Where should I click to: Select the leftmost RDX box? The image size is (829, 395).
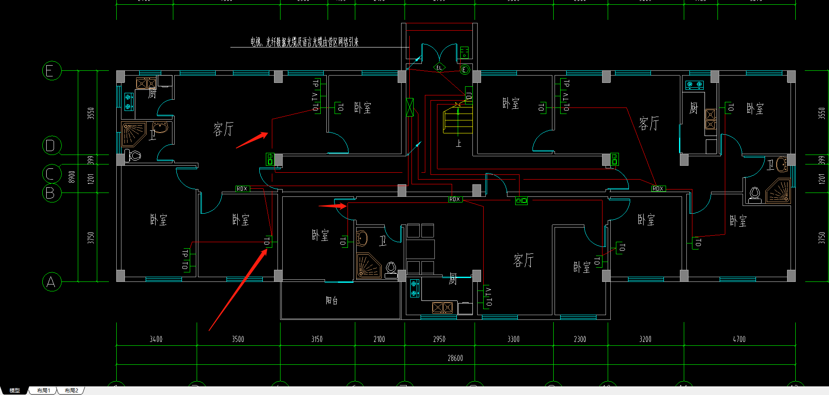click(x=242, y=189)
